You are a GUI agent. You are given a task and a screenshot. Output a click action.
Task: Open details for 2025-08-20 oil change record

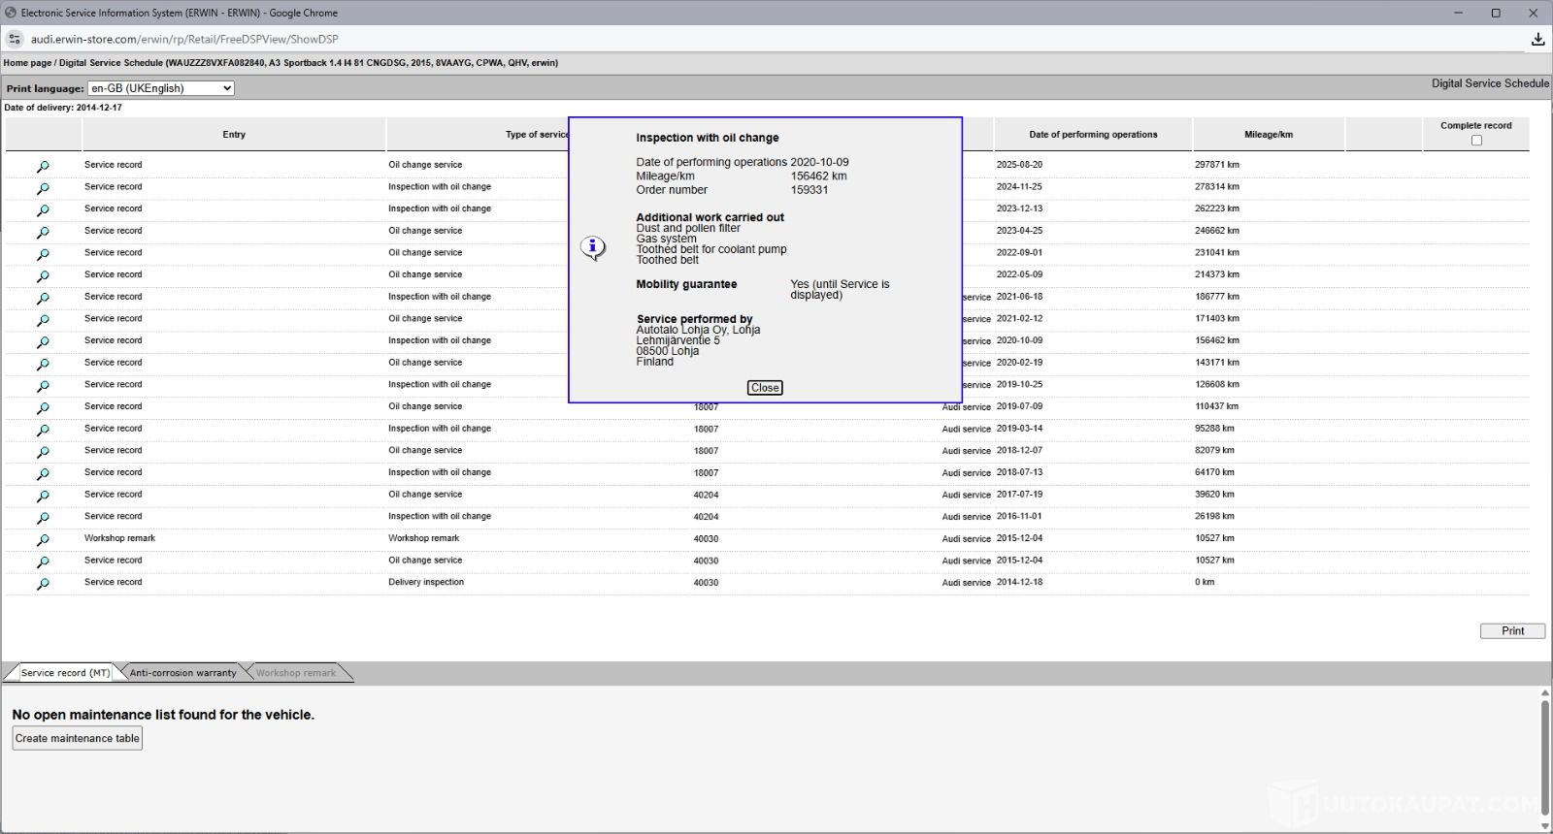point(43,167)
